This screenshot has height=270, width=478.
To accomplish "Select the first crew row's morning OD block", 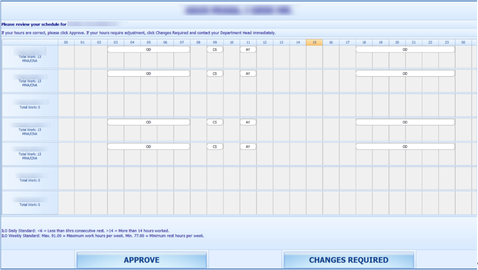I will pos(148,49).
